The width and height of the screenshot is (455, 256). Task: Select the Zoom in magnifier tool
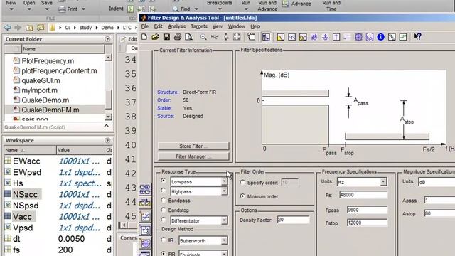pyautogui.click(x=203, y=37)
